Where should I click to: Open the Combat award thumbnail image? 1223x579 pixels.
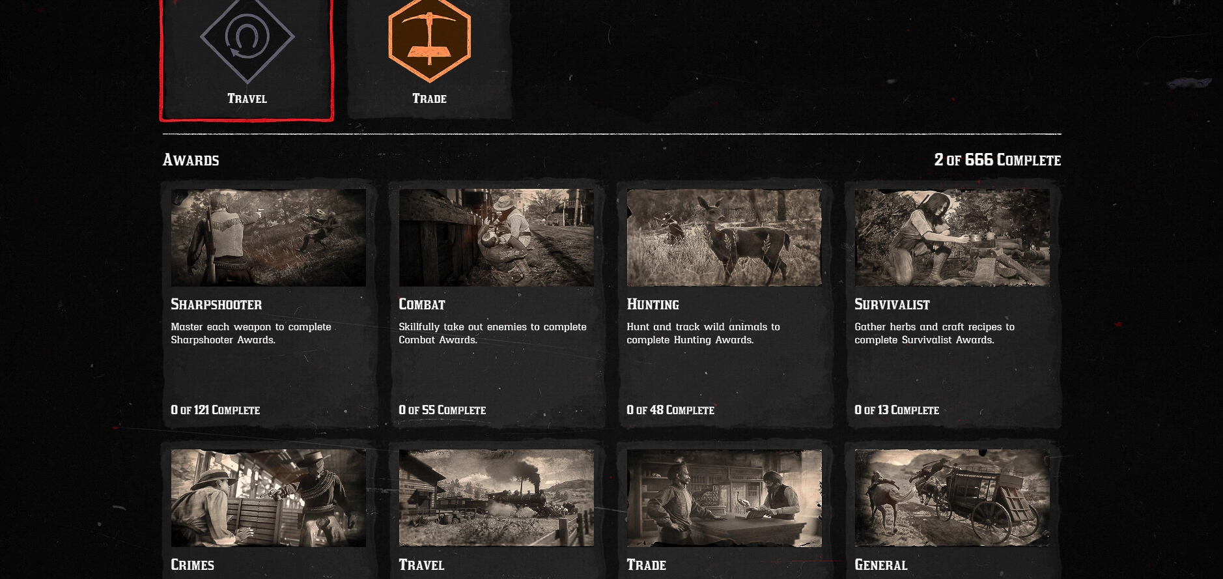click(496, 238)
